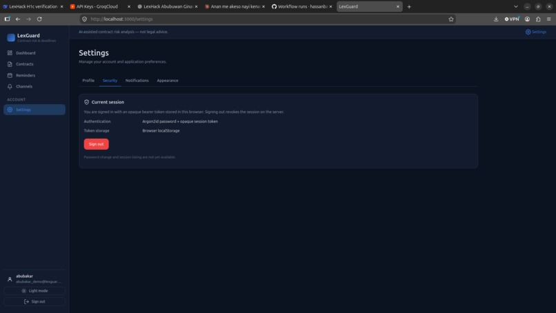Click the 'Argon2id password + opaque session token' text
The width and height of the screenshot is (556, 313).
tap(180, 121)
